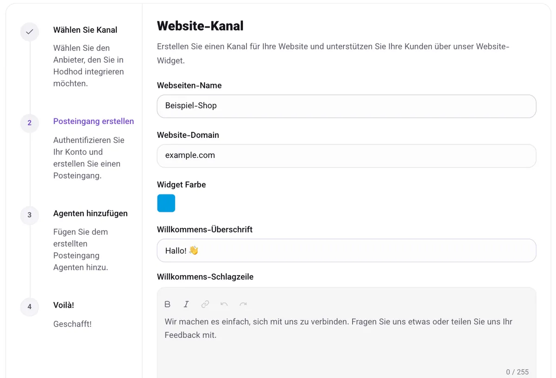
Task: Select the "Willkommens-Überschrift" label
Action: (x=205, y=229)
